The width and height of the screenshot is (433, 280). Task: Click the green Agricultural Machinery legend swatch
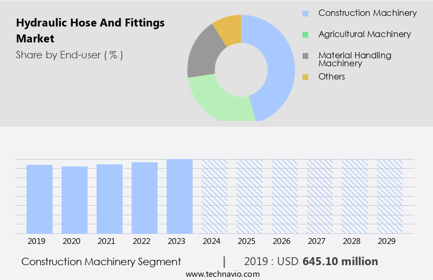tap(305, 34)
